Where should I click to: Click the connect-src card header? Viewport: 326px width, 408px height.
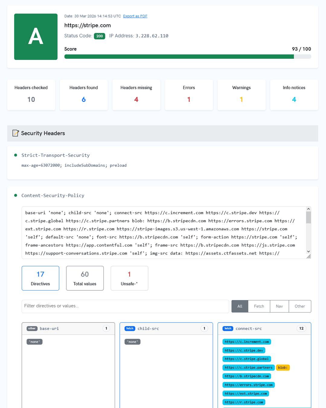point(264,329)
